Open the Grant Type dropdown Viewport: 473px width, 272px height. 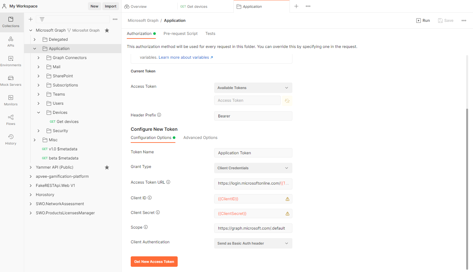pyautogui.click(x=253, y=168)
